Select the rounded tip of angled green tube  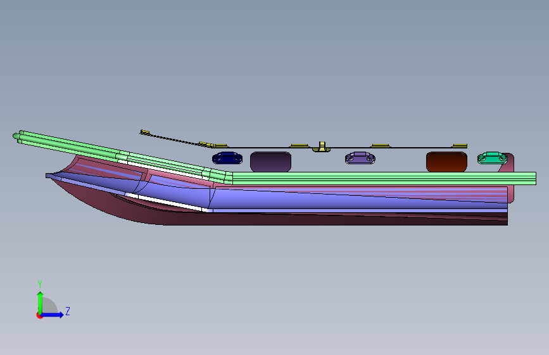[x=16, y=136]
